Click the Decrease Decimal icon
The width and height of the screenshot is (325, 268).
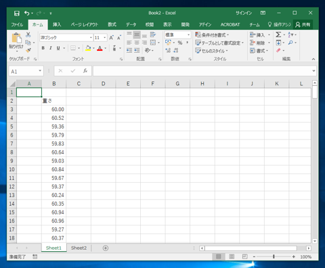[176, 50]
